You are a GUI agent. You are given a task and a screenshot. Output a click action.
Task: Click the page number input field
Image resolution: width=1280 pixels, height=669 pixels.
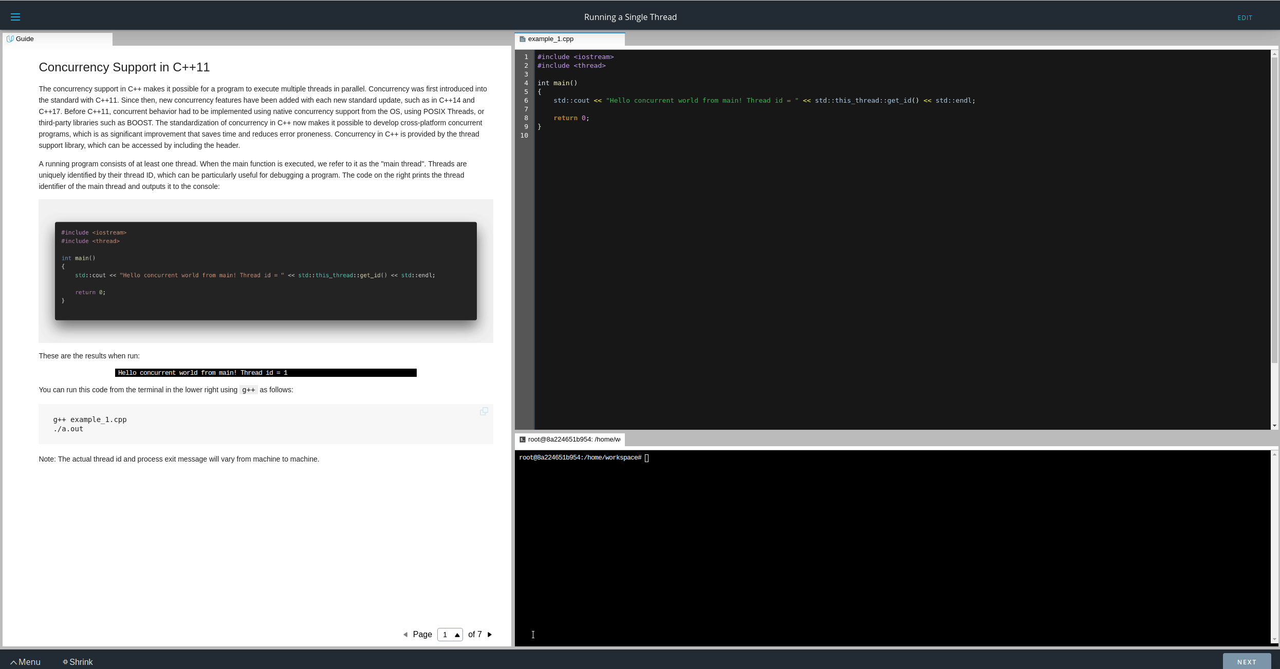point(445,635)
